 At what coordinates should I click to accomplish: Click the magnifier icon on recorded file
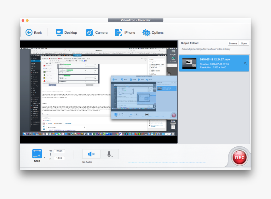coord(245,63)
